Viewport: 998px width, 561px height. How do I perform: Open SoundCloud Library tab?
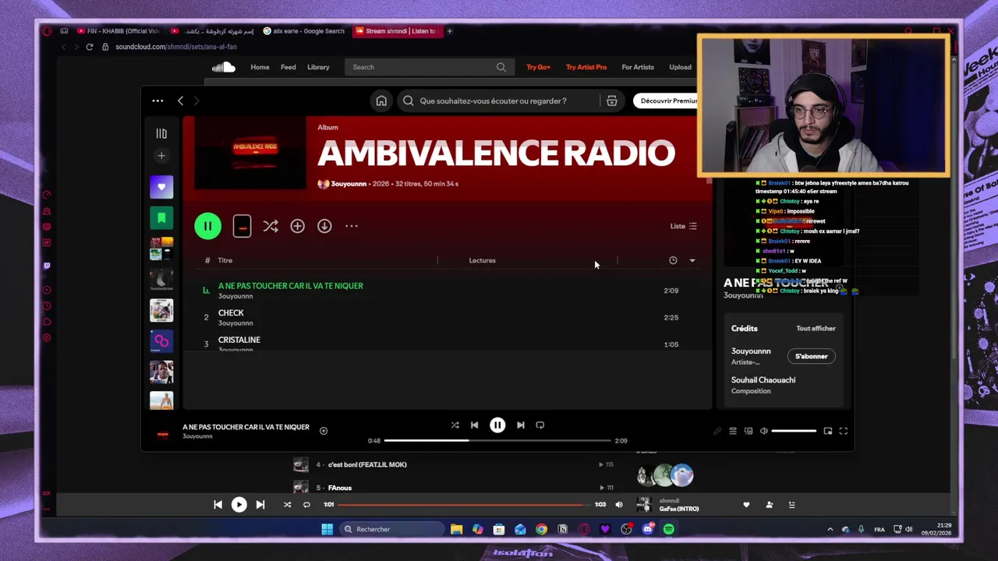[318, 67]
